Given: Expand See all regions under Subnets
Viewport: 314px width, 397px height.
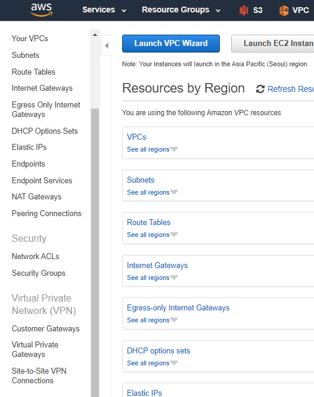Looking at the screenshot, I should (153, 192).
